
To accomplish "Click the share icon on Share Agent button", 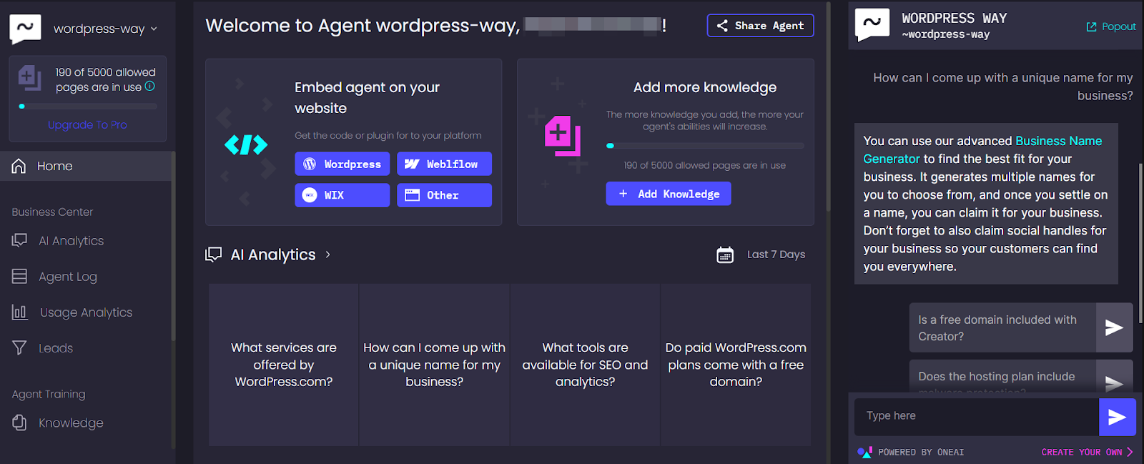I will click(722, 26).
